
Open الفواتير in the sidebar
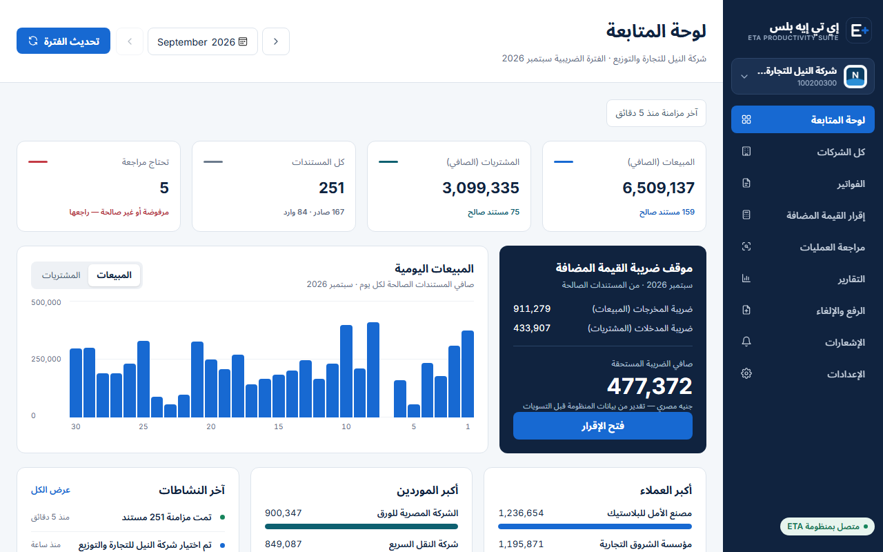click(803, 184)
